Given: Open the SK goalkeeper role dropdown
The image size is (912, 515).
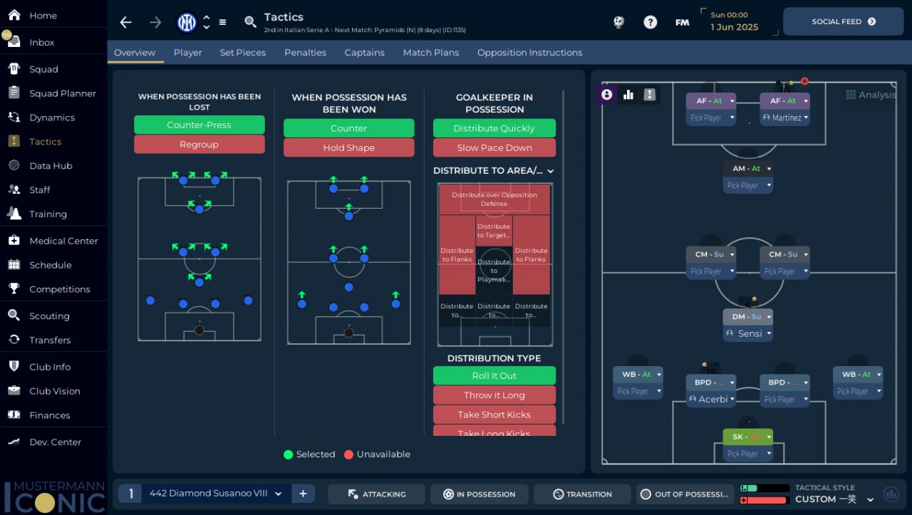Looking at the screenshot, I should click(748, 437).
